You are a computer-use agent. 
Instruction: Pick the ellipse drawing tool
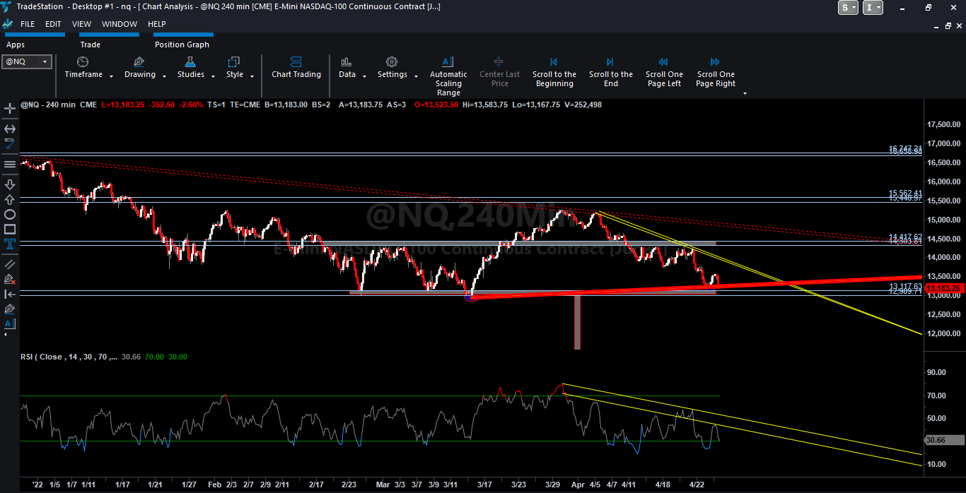click(10, 214)
